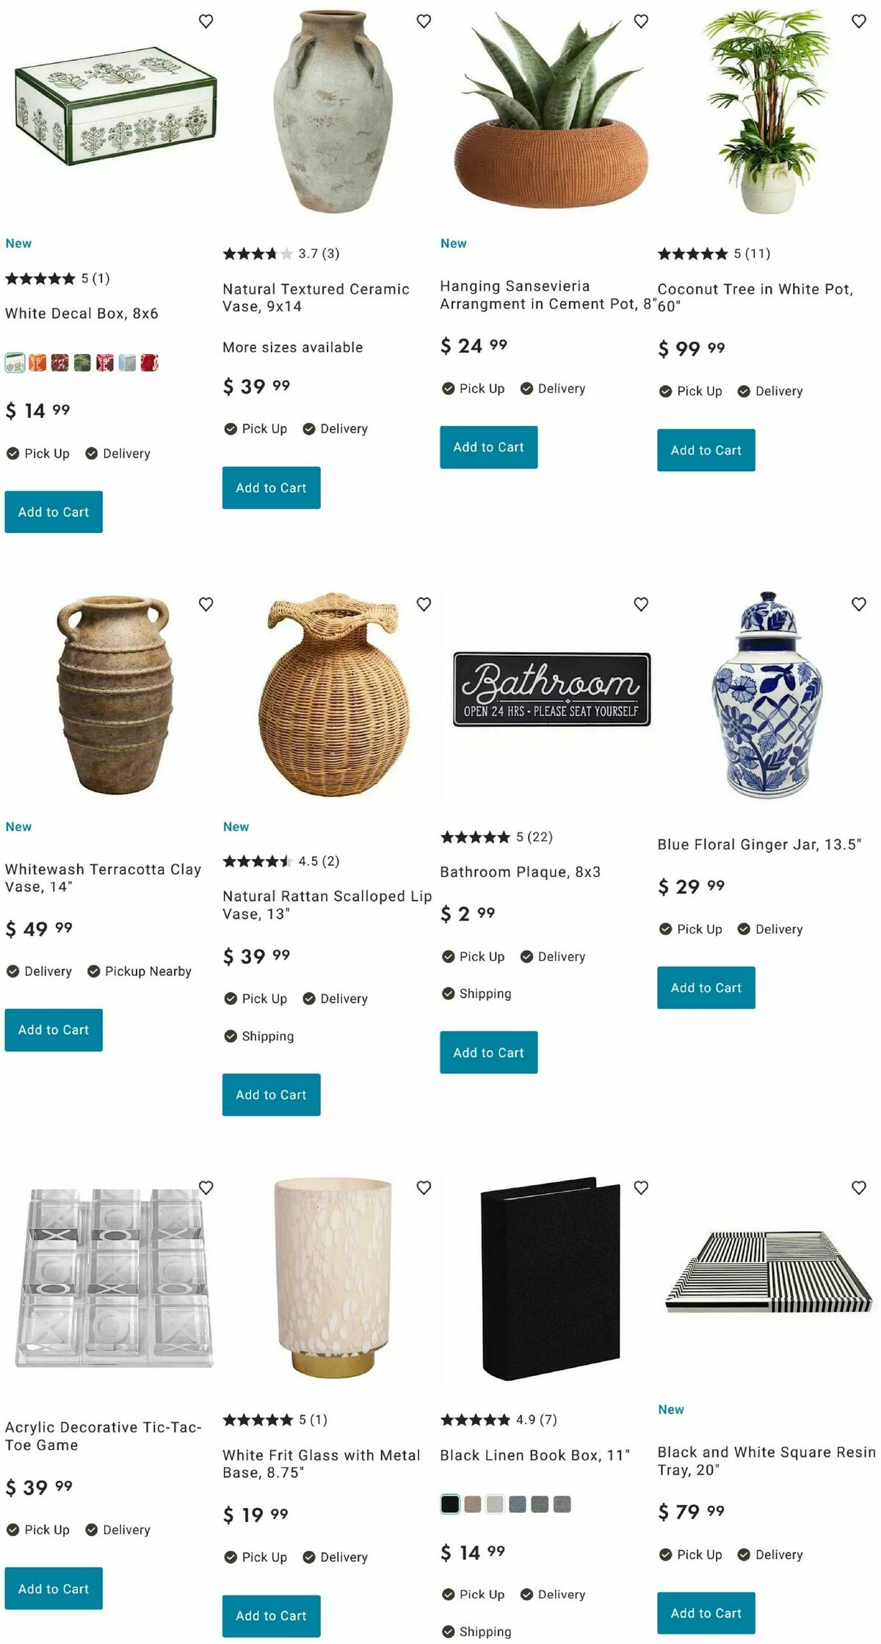
Task: Open Blue Floral Ginger Jar product page link
Action: 759,844
